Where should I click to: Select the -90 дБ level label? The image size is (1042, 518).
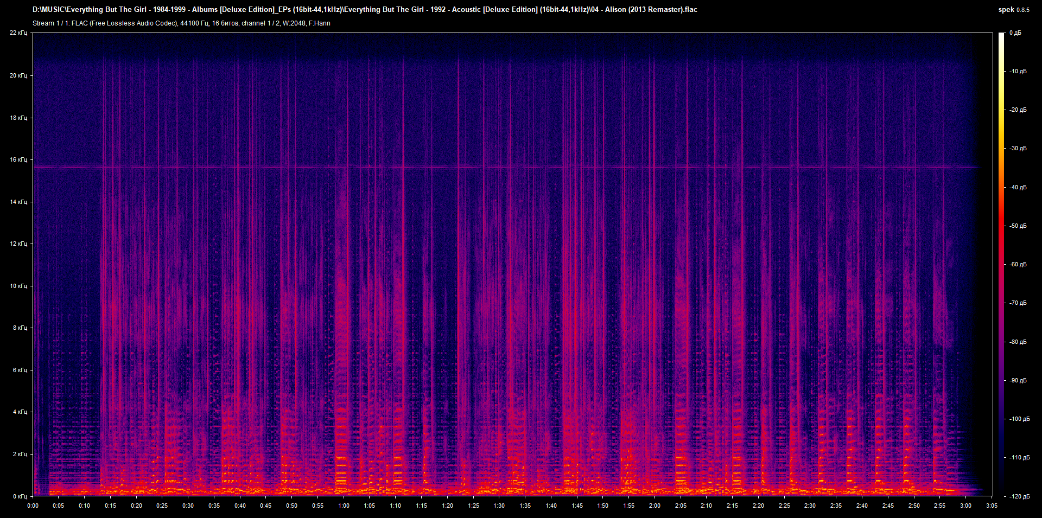coord(1018,381)
